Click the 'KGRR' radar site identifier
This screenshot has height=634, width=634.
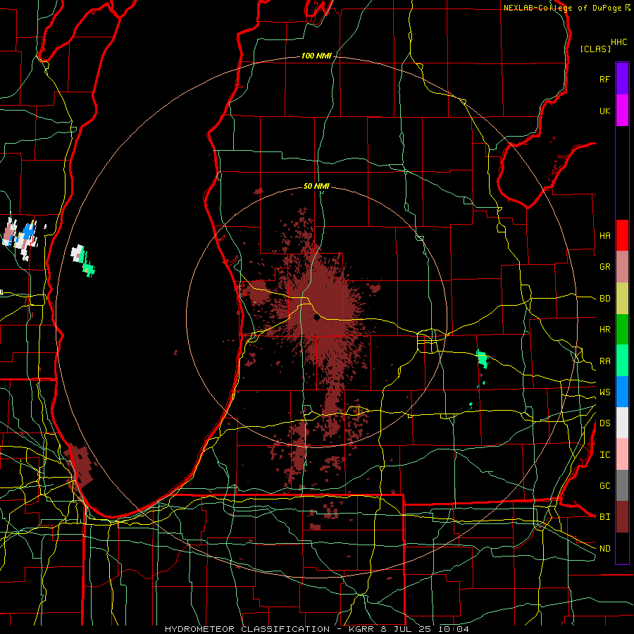click(362, 629)
